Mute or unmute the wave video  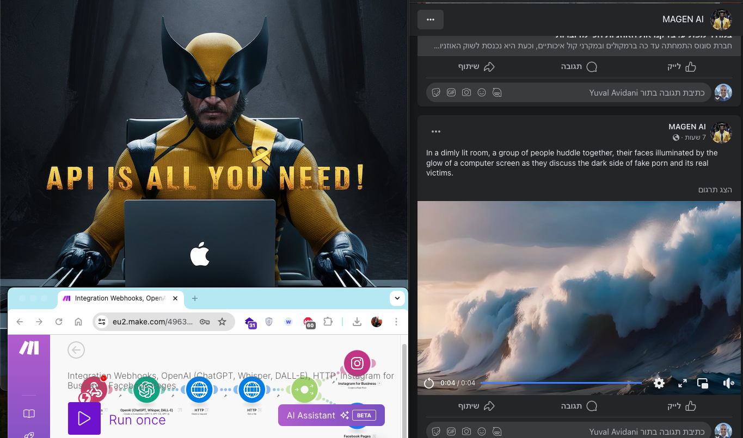point(729,383)
